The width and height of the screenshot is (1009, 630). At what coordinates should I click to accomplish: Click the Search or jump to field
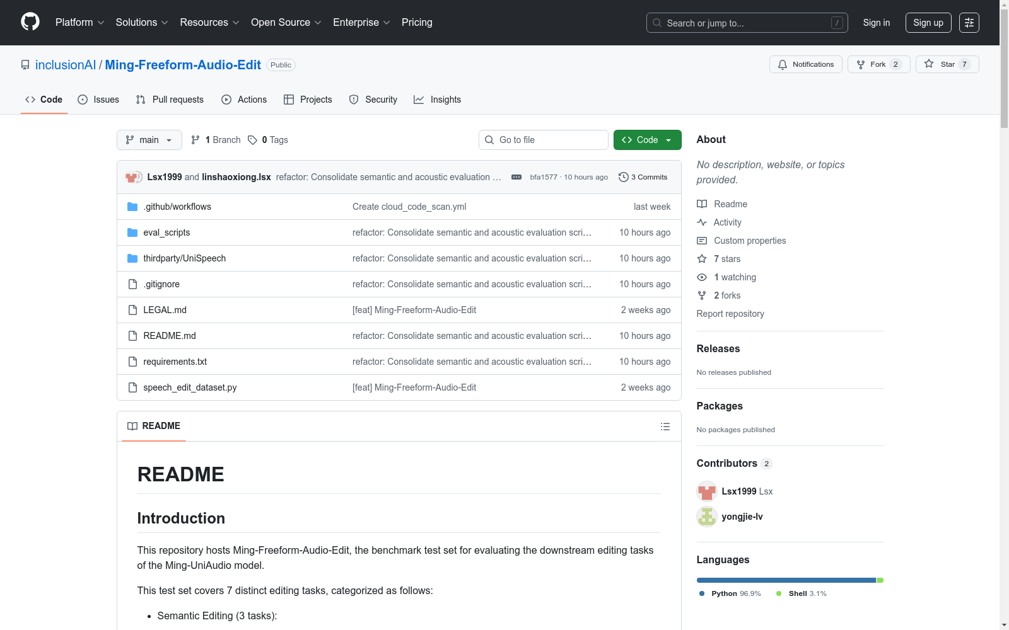[747, 23]
